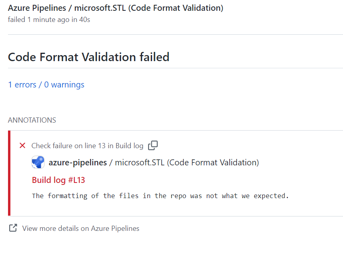This screenshot has width=343, height=264.
Task: Open the 'Build log #L13' link
Action: point(58,180)
